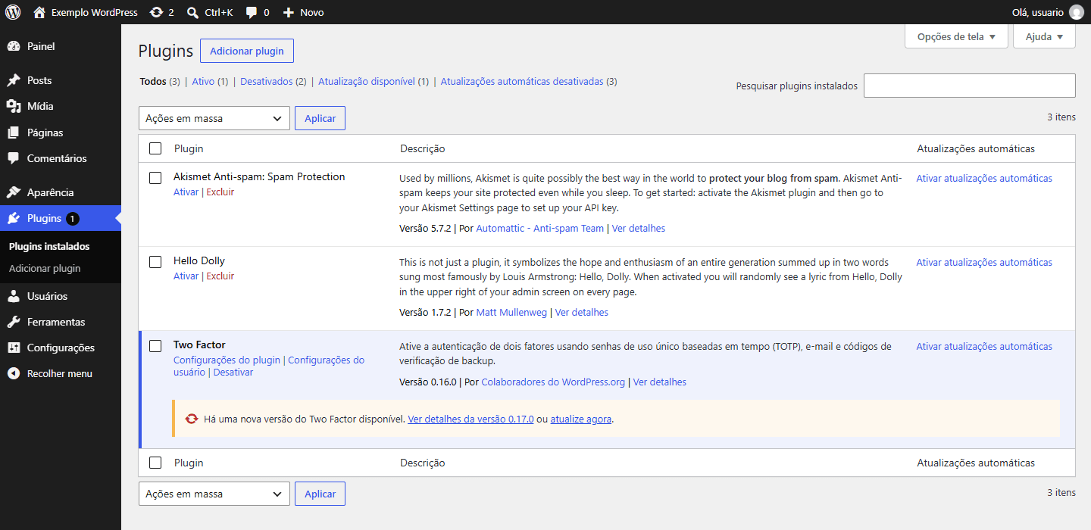Screen dimensions: 1091x530
Task: Click atualize agora link
Action: coord(580,419)
